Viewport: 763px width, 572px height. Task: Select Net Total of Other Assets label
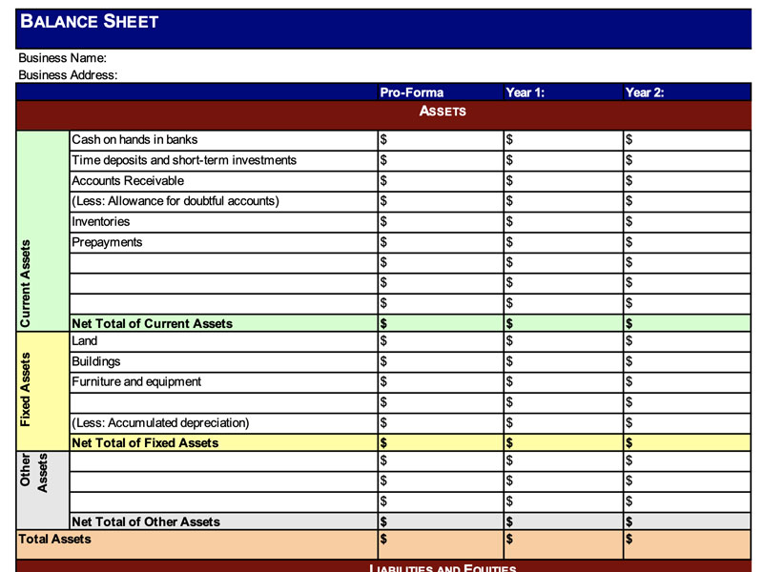tap(146, 521)
